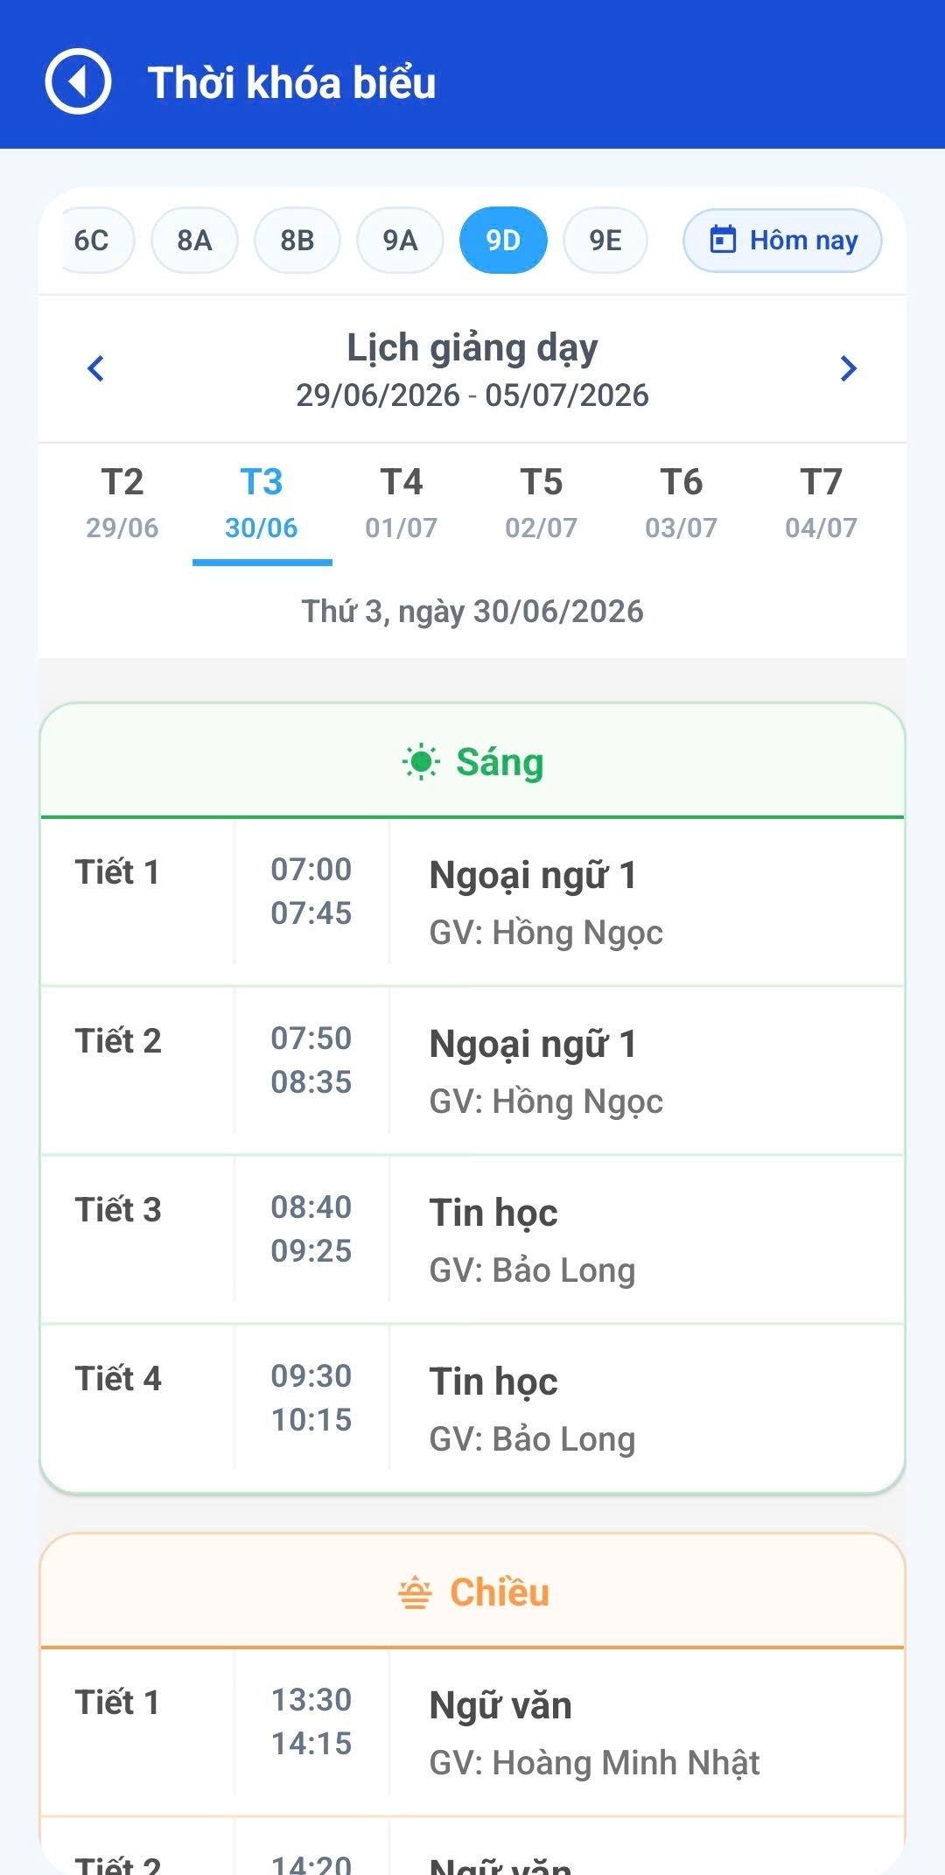Select class 6C chip
Image resolution: width=945 pixels, height=1875 pixels.
coord(92,240)
